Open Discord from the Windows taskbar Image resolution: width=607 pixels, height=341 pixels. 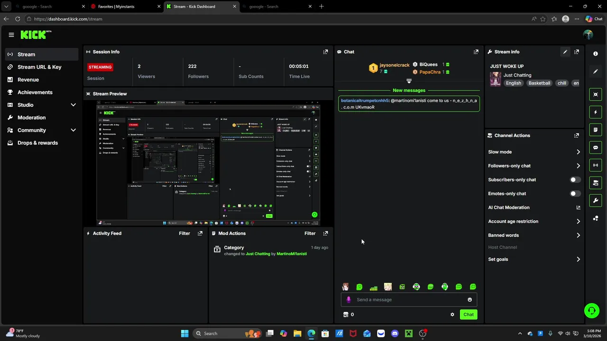pos(395,333)
